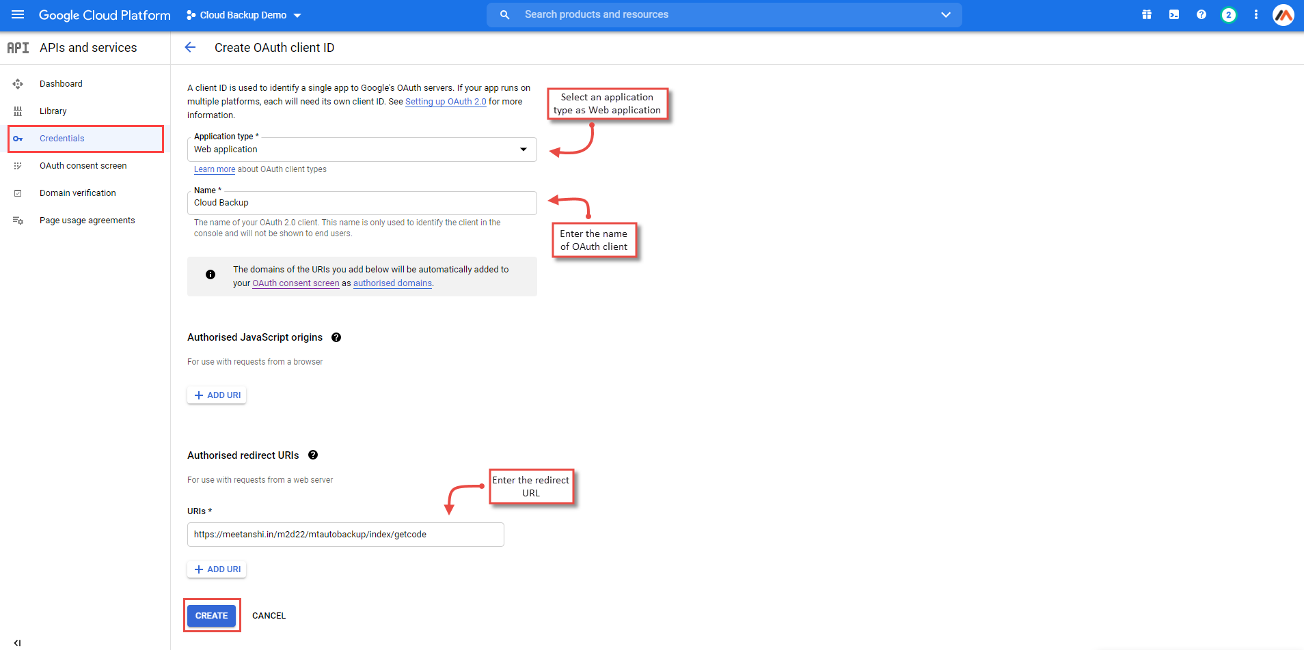Open the help question mark icon

[x=1201, y=14]
